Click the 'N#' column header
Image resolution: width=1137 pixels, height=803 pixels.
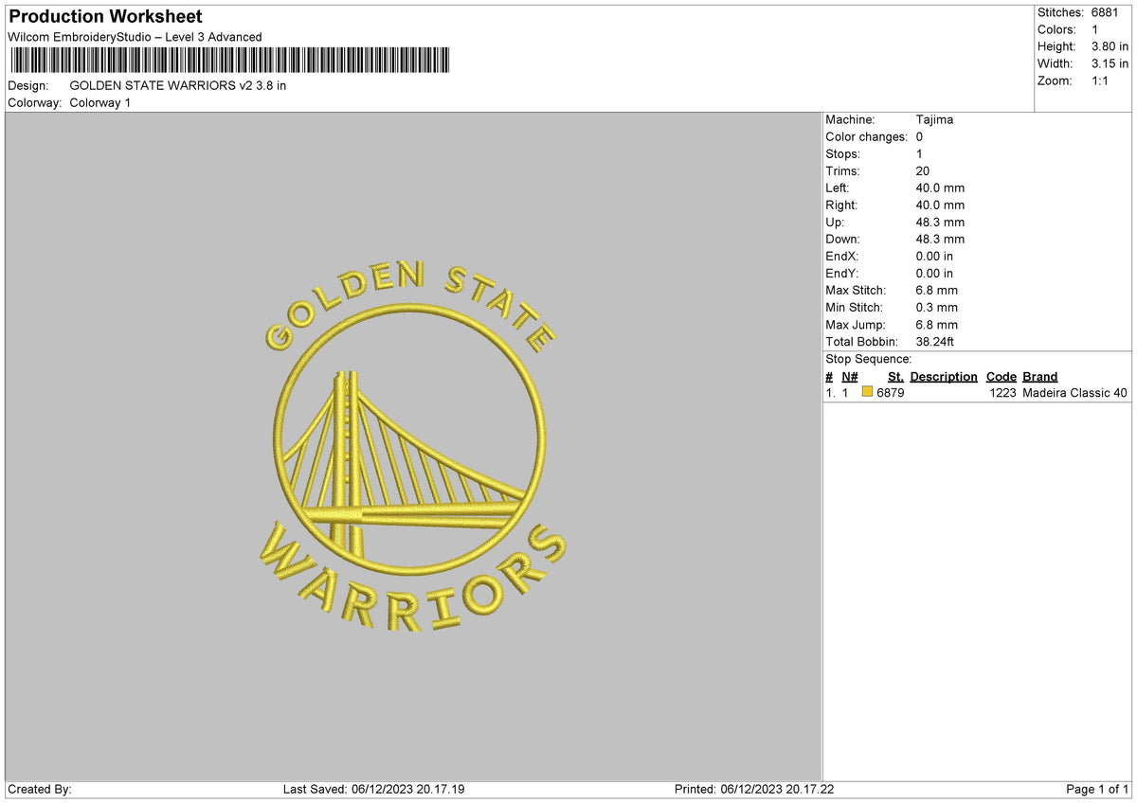(849, 376)
